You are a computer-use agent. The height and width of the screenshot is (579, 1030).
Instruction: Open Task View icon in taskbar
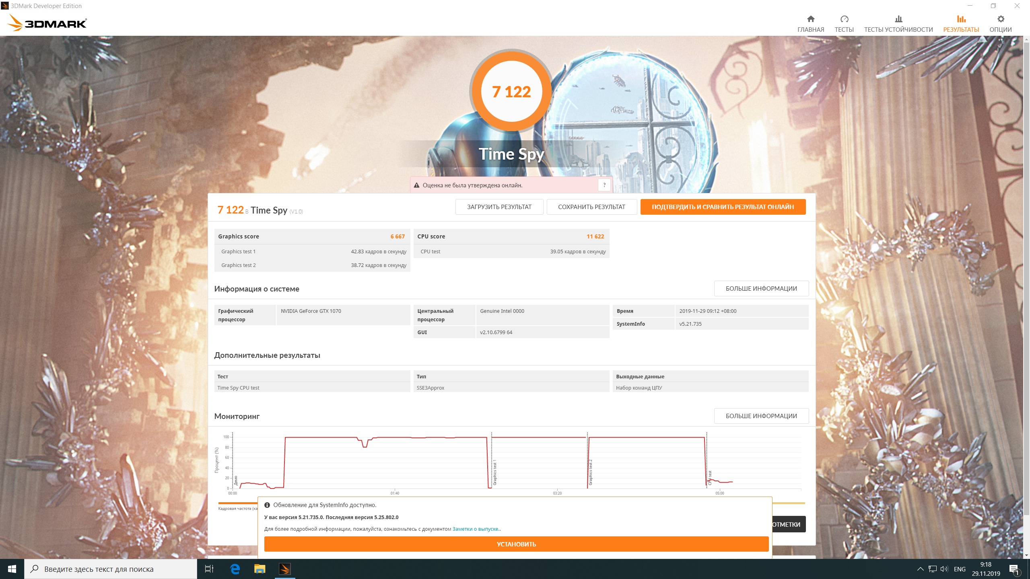[x=209, y=569]
